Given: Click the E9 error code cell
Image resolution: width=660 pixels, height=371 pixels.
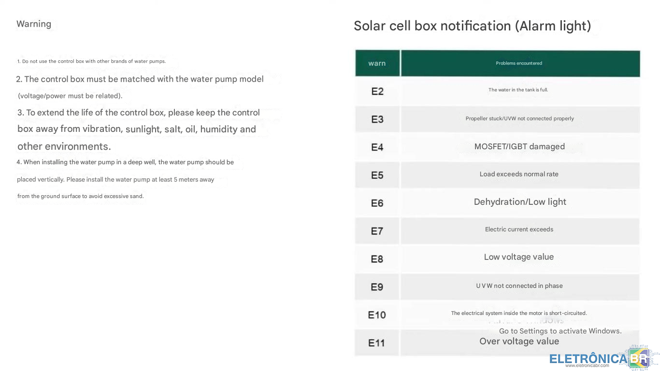Looking at the screenshot, I should point(377,287).
